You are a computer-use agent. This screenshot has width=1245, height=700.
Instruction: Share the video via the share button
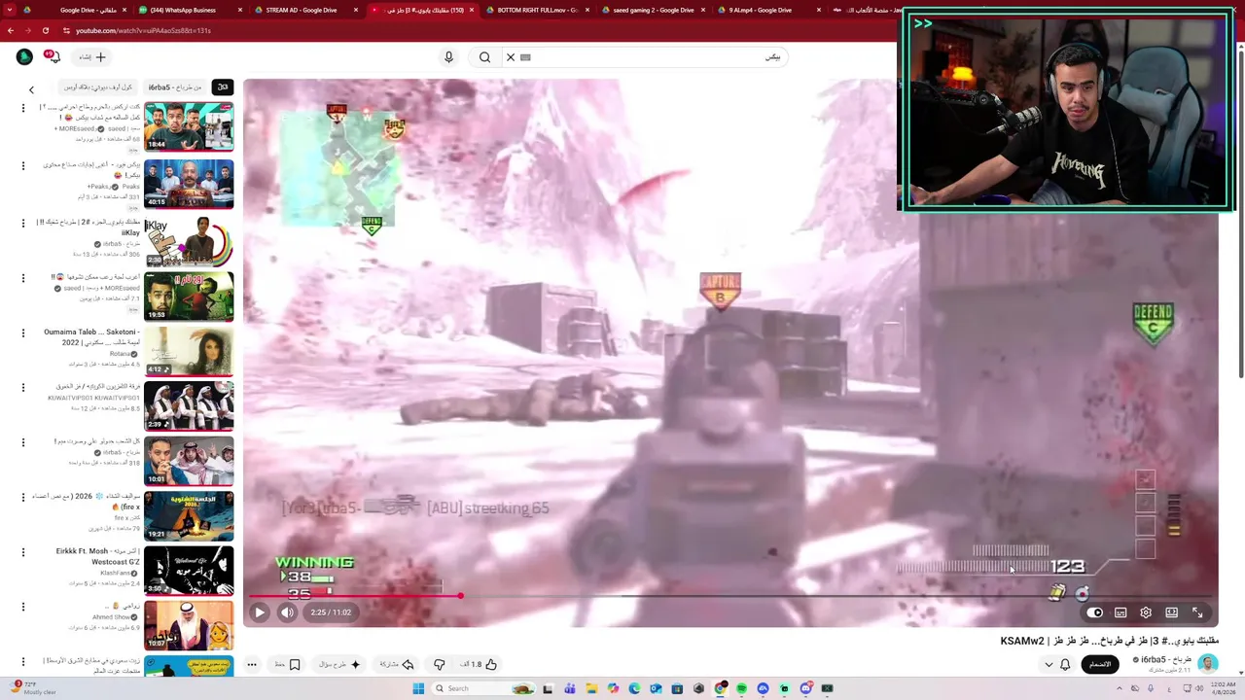[x=397, y=664]
